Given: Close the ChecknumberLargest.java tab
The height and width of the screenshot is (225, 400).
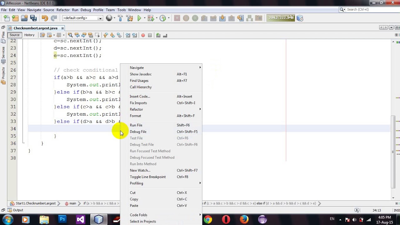Looking at the screenshot, I should (x=62, y=28).
